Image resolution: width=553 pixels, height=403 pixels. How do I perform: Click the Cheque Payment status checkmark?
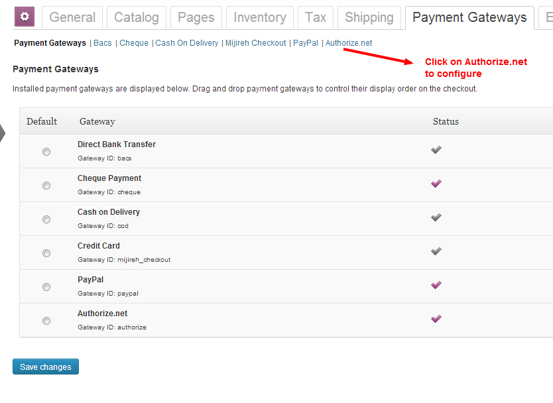tap(436, 184)
